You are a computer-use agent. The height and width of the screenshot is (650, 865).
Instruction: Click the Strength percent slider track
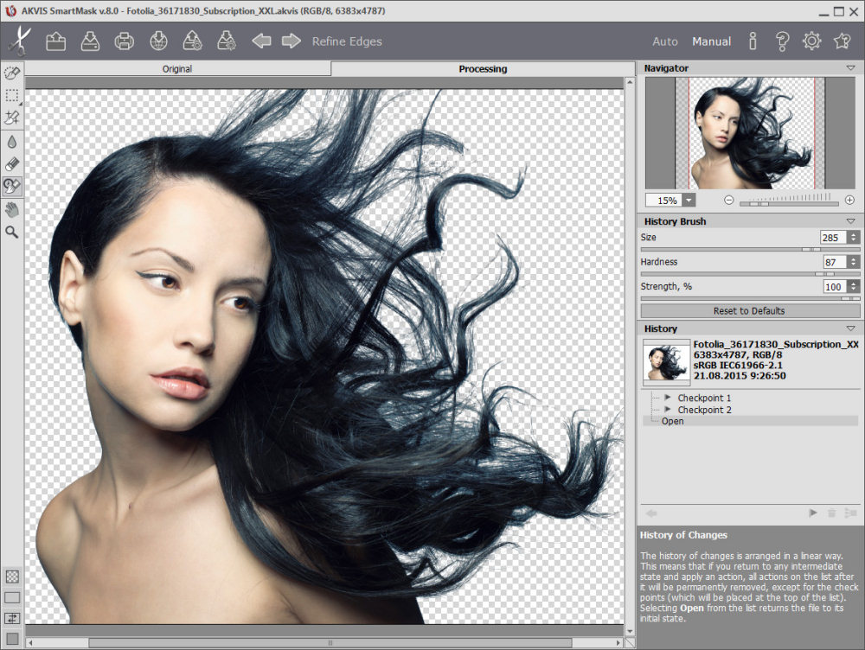[750, 298]
